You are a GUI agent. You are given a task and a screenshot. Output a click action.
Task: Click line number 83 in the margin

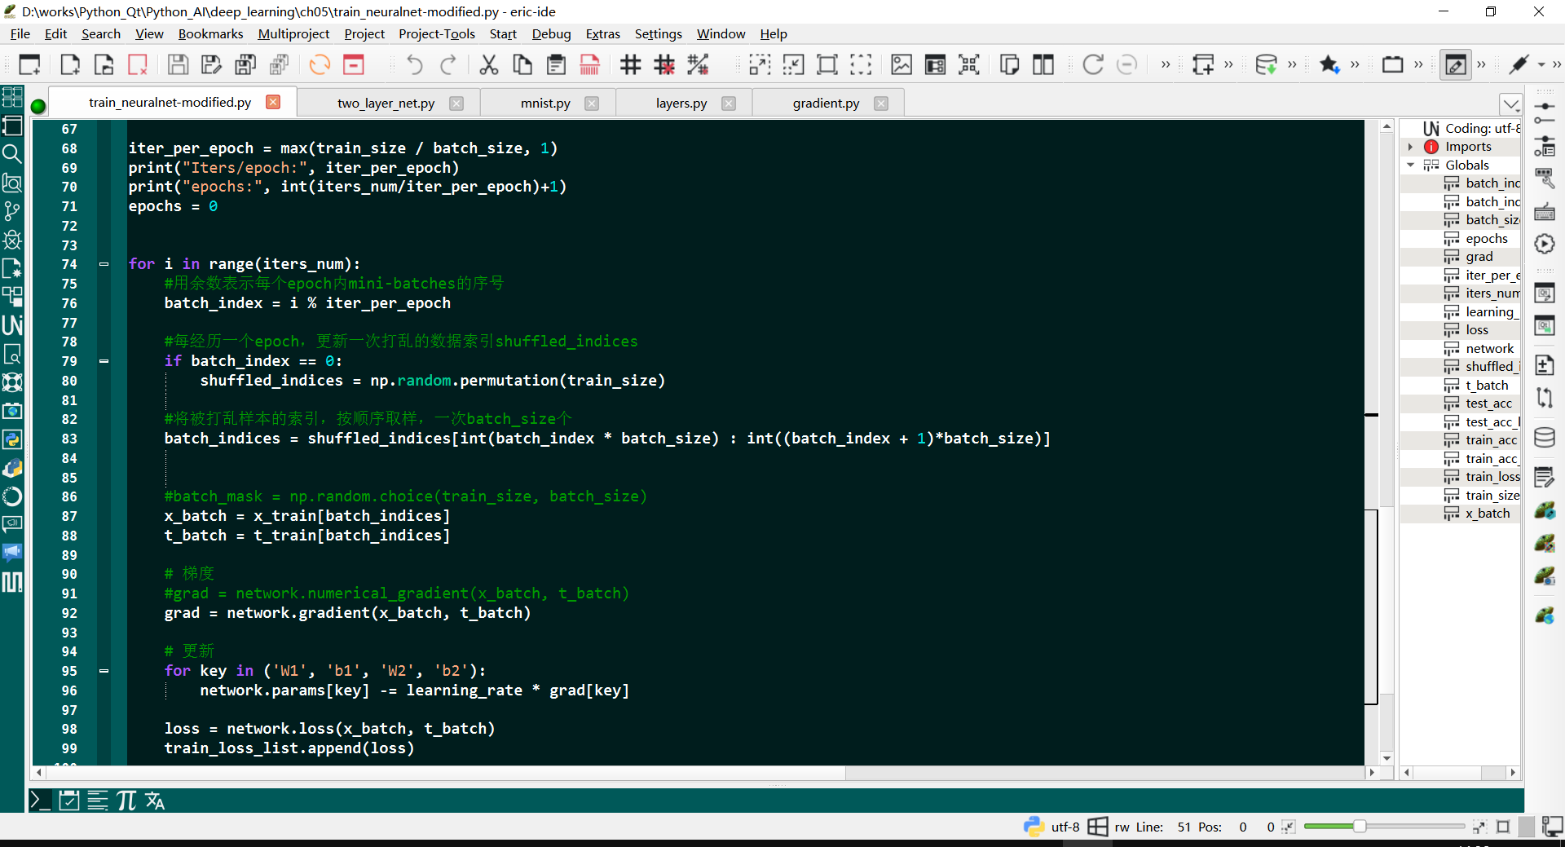(69, 439)
